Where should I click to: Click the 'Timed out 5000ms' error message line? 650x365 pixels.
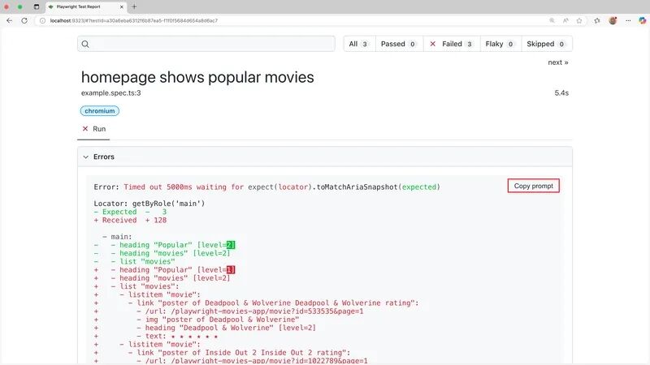click(x=267, y=187)
